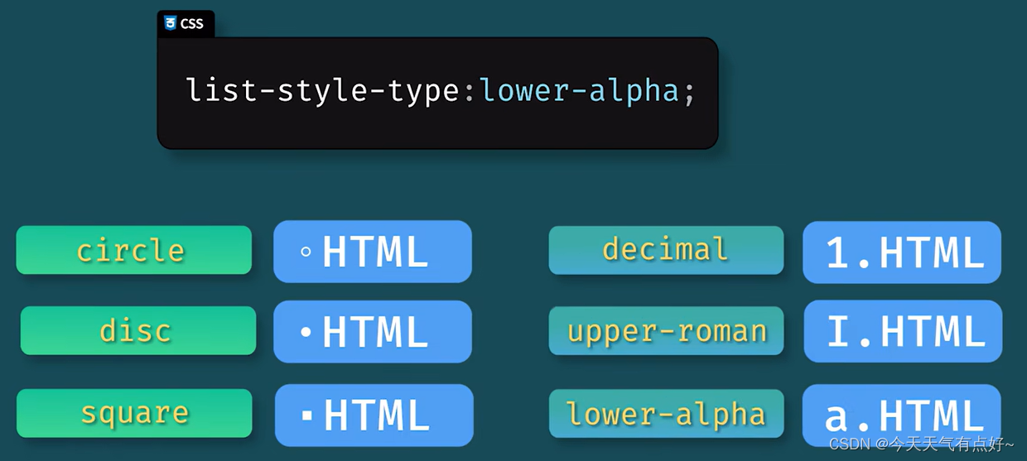Click the HTML box with the hollow circle marker

373,252
